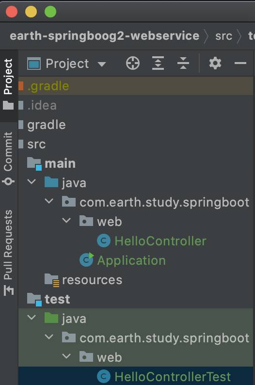Select the .gradle folder row
This screenshot has width=255, height=385.
pyautogui.click(x=136, y=86)
